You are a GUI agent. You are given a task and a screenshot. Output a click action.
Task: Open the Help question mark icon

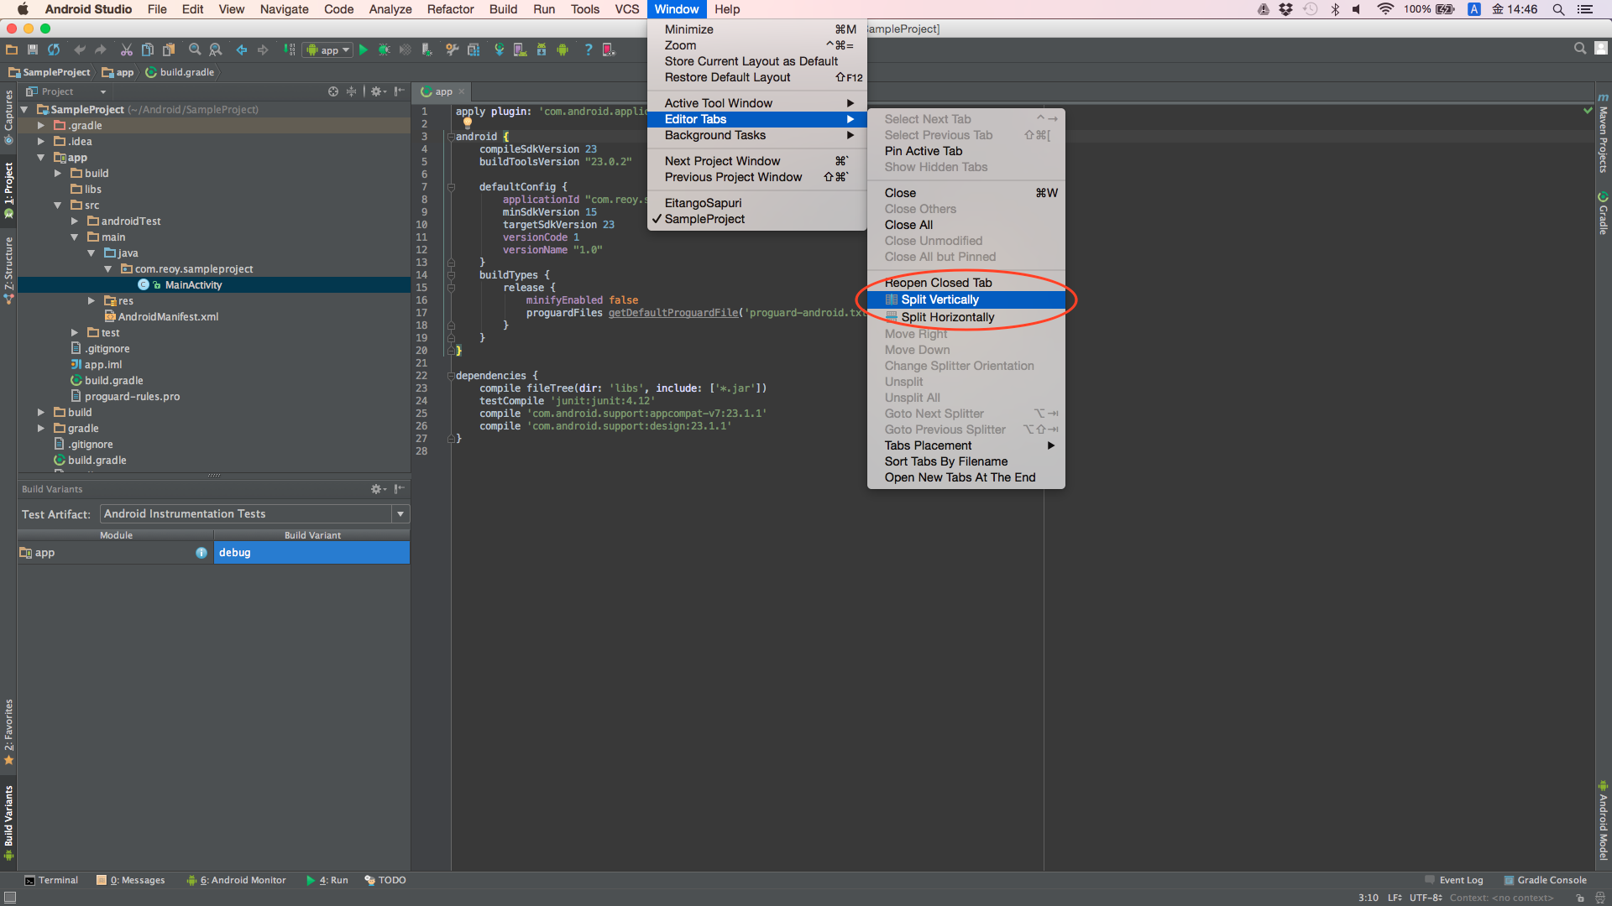click(588, 50)
